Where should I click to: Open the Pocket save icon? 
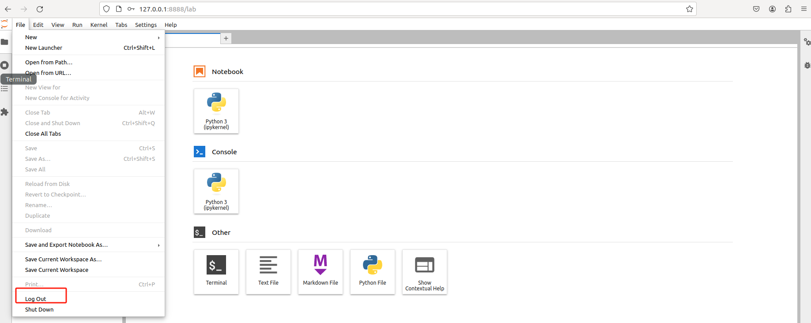pyautogui.click(x=756, y=9)
